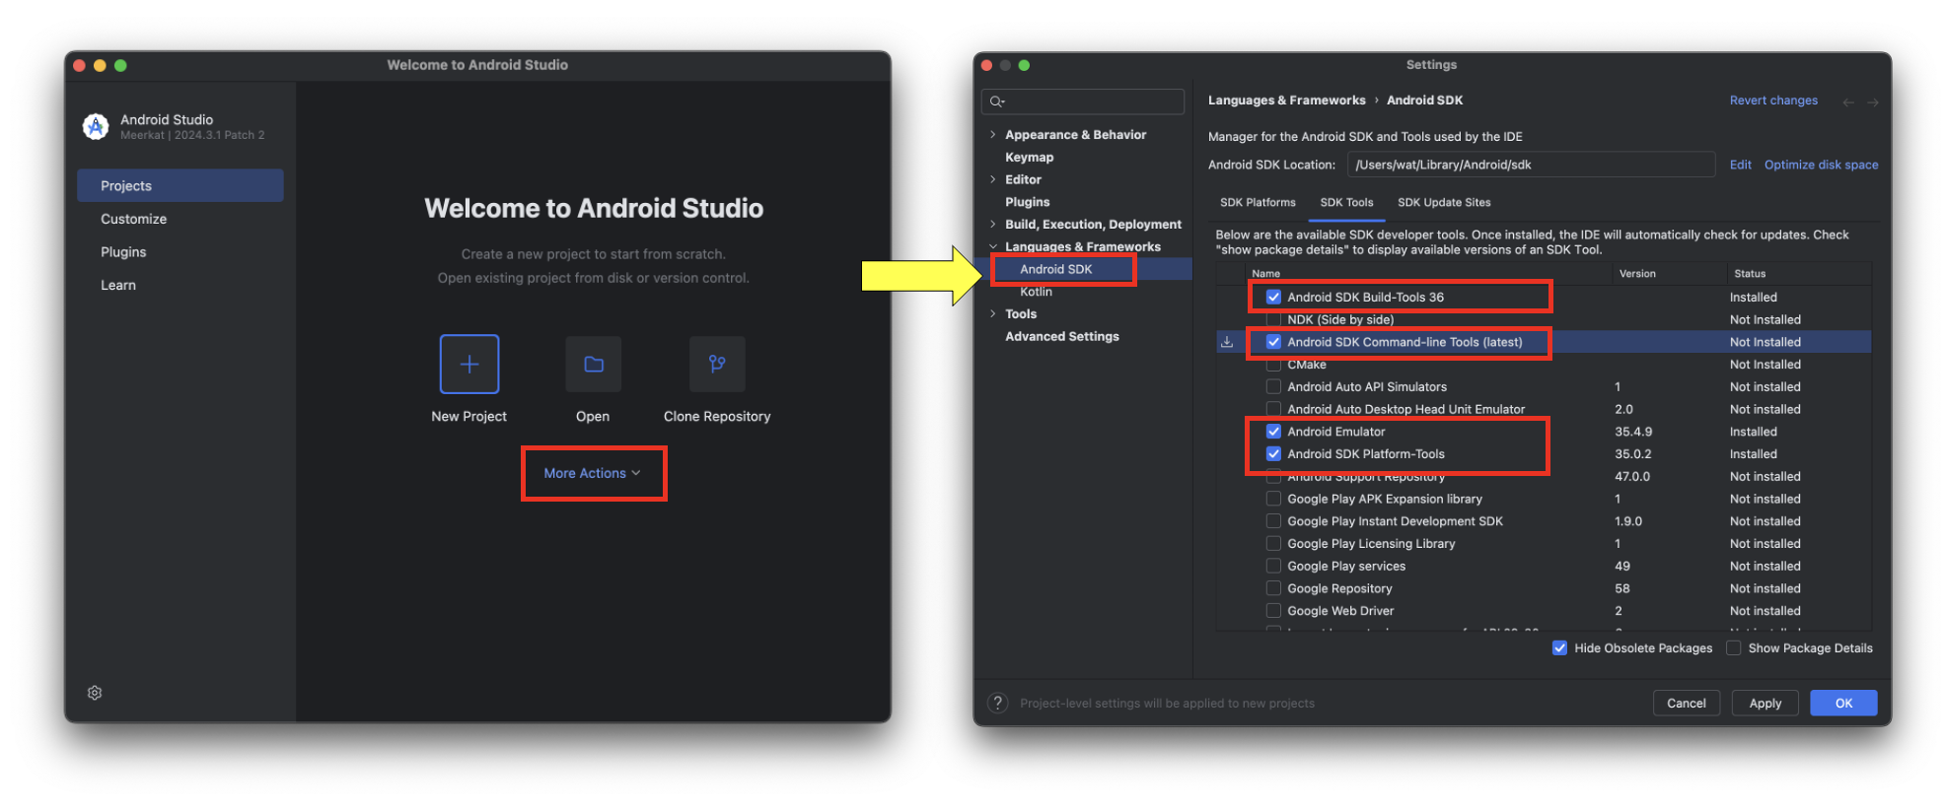Click the Open folder icon
Viewport: 1945px width, 812px height.
point(593,364)
